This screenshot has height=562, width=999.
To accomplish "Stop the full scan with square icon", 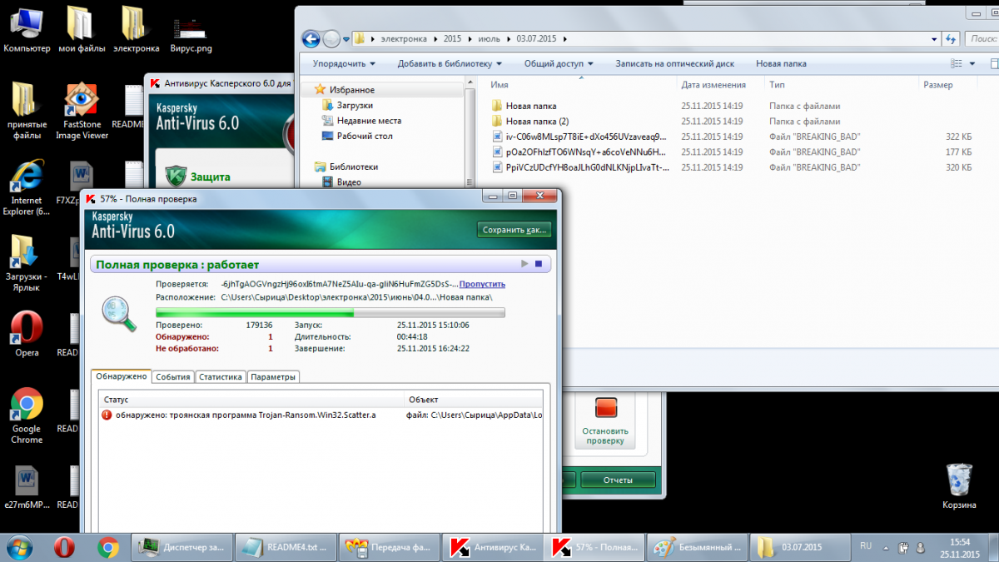I will pyautogui.click(x=539, y=264).
